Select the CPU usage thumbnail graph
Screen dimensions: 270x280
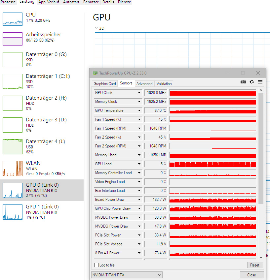(x=13, y=19)
